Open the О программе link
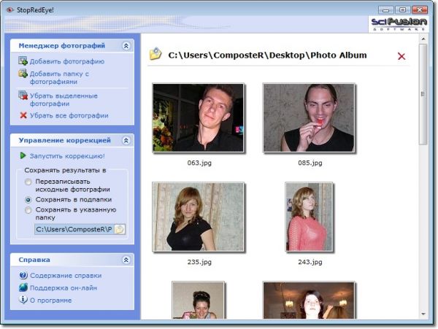 (x=50, y=300)
